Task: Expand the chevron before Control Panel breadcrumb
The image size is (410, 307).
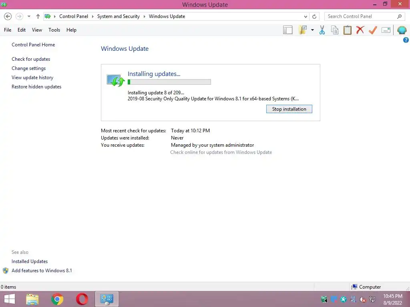Action: (x=54, y=16)
